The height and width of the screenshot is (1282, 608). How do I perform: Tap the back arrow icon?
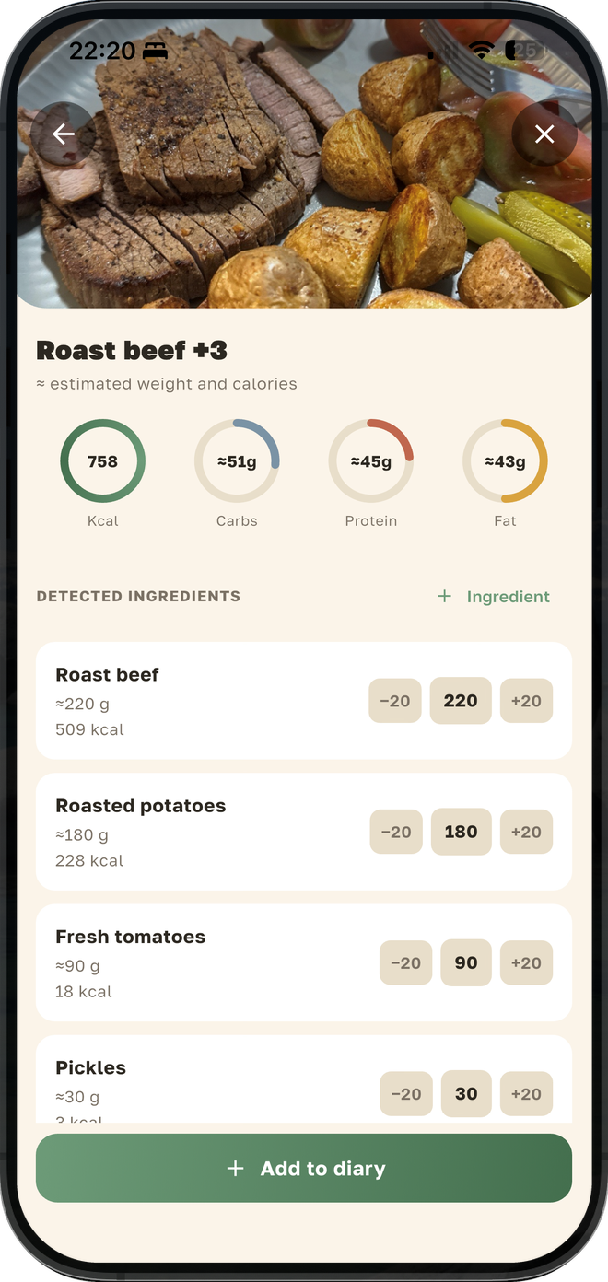[x=63, y=134]
